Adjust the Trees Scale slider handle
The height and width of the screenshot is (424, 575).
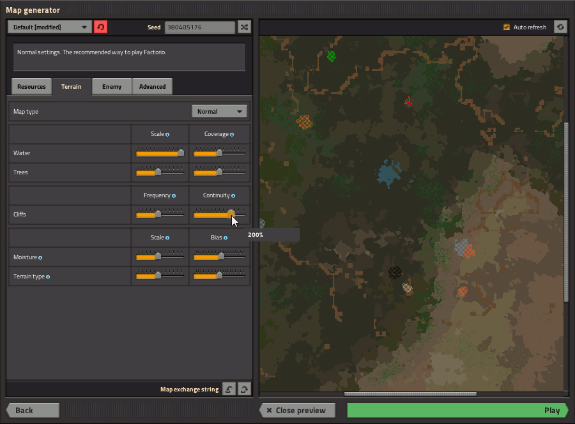click(158, 172)
